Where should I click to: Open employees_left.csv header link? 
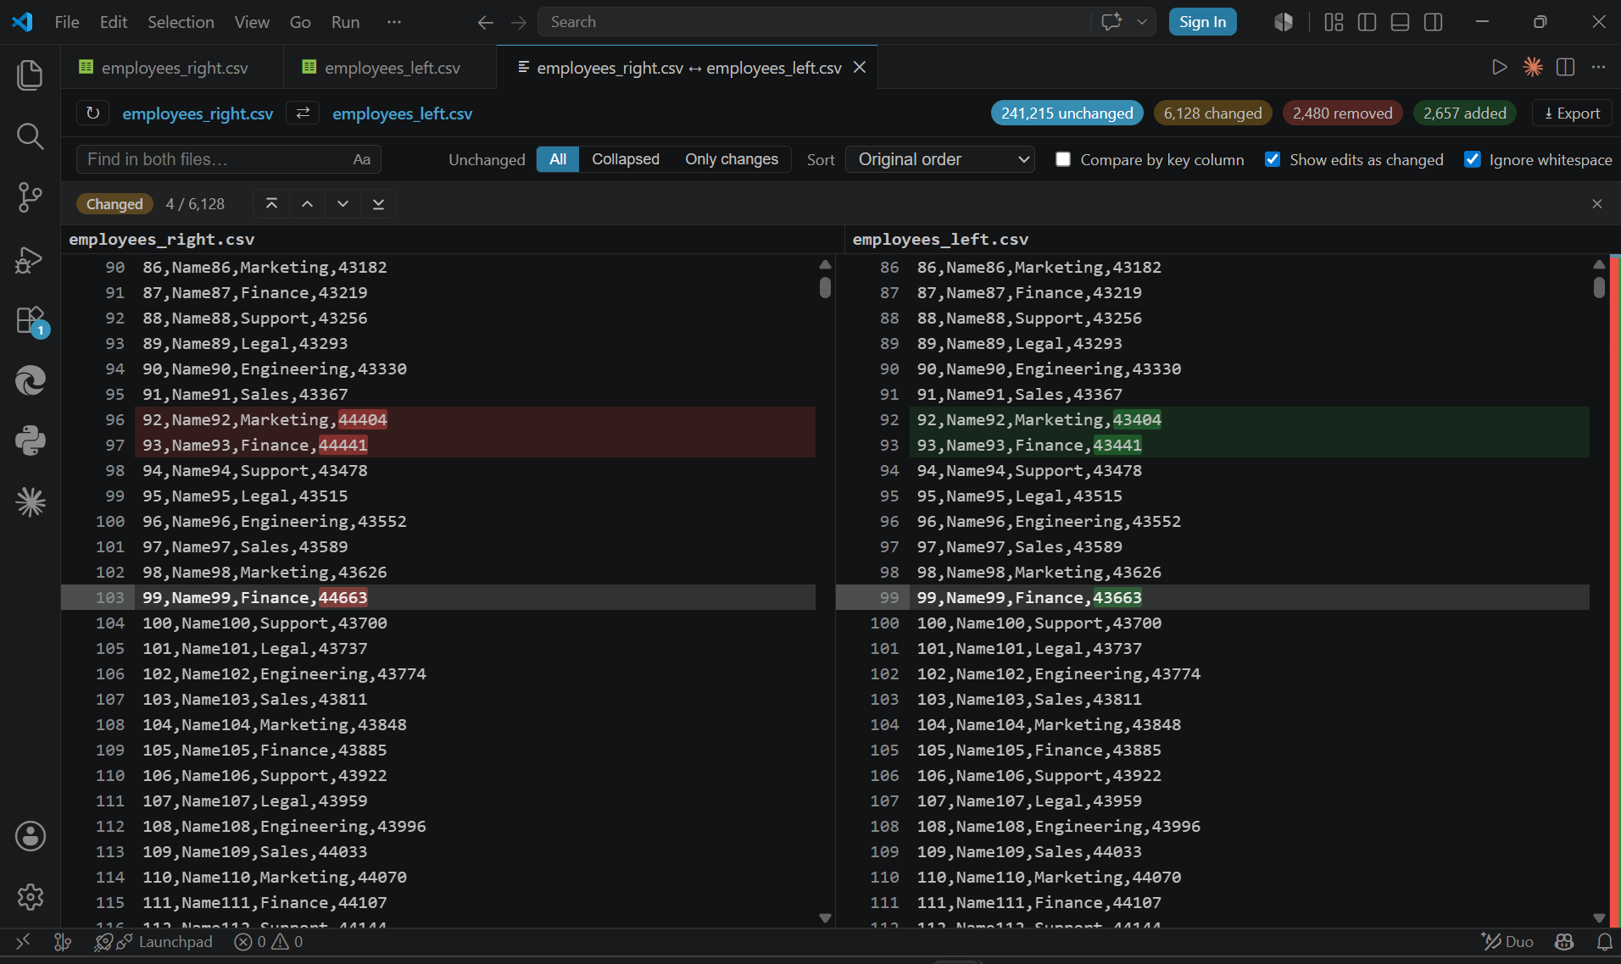(x=402, y=114)
